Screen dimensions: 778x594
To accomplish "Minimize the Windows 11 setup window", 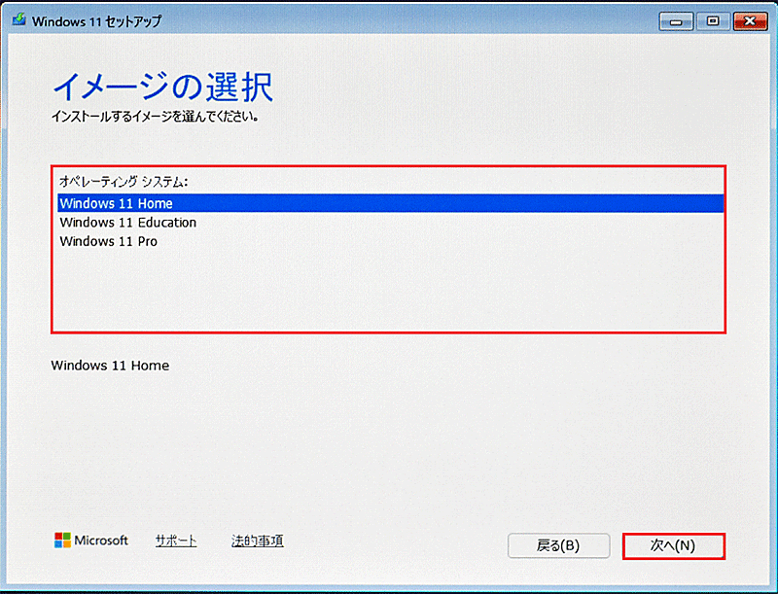I will [676, 21].
